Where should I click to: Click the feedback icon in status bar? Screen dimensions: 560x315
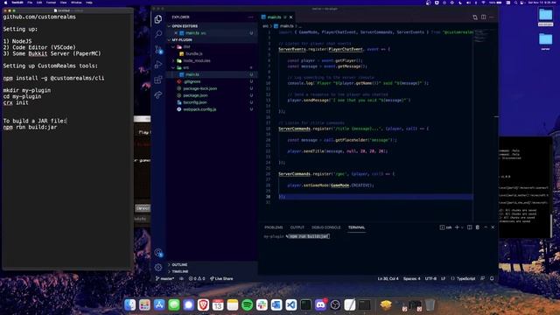click(x=482, y=278)
